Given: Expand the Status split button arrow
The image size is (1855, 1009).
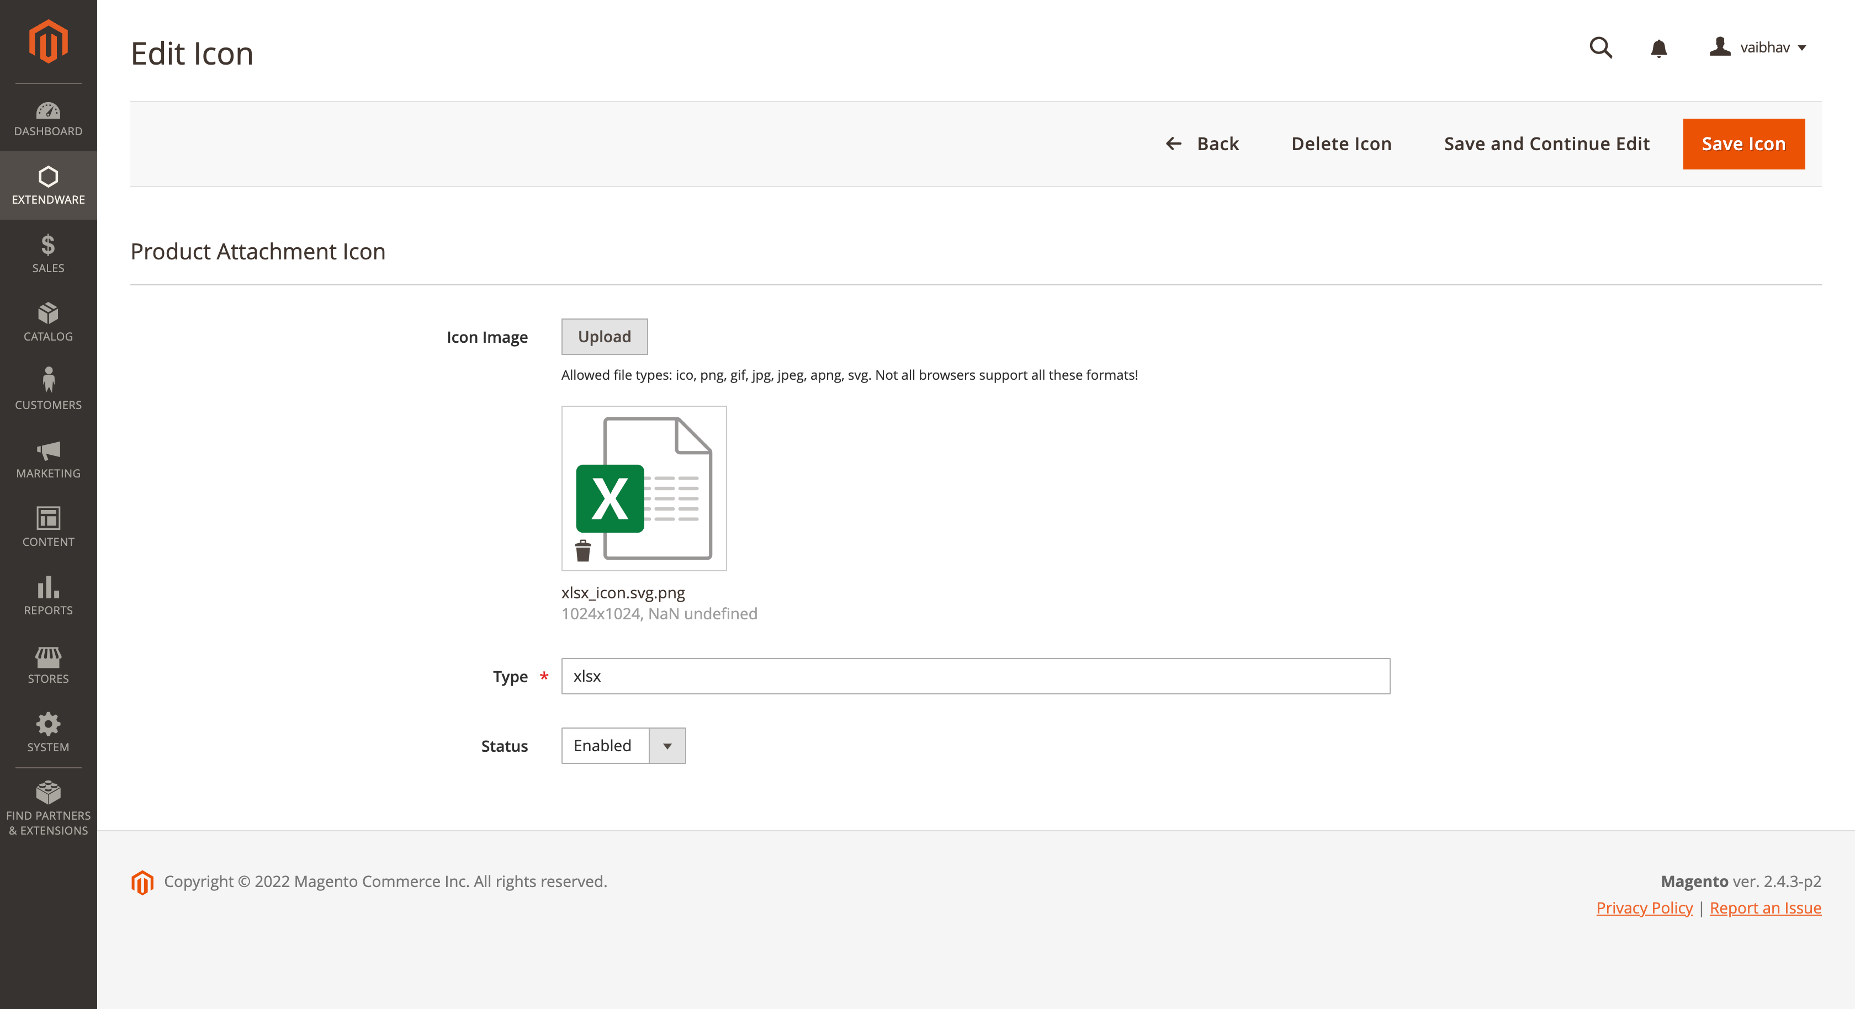Looking at the screenshot, I should click(x=667, y=746).
